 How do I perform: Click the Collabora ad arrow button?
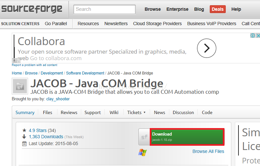(206, 48)
